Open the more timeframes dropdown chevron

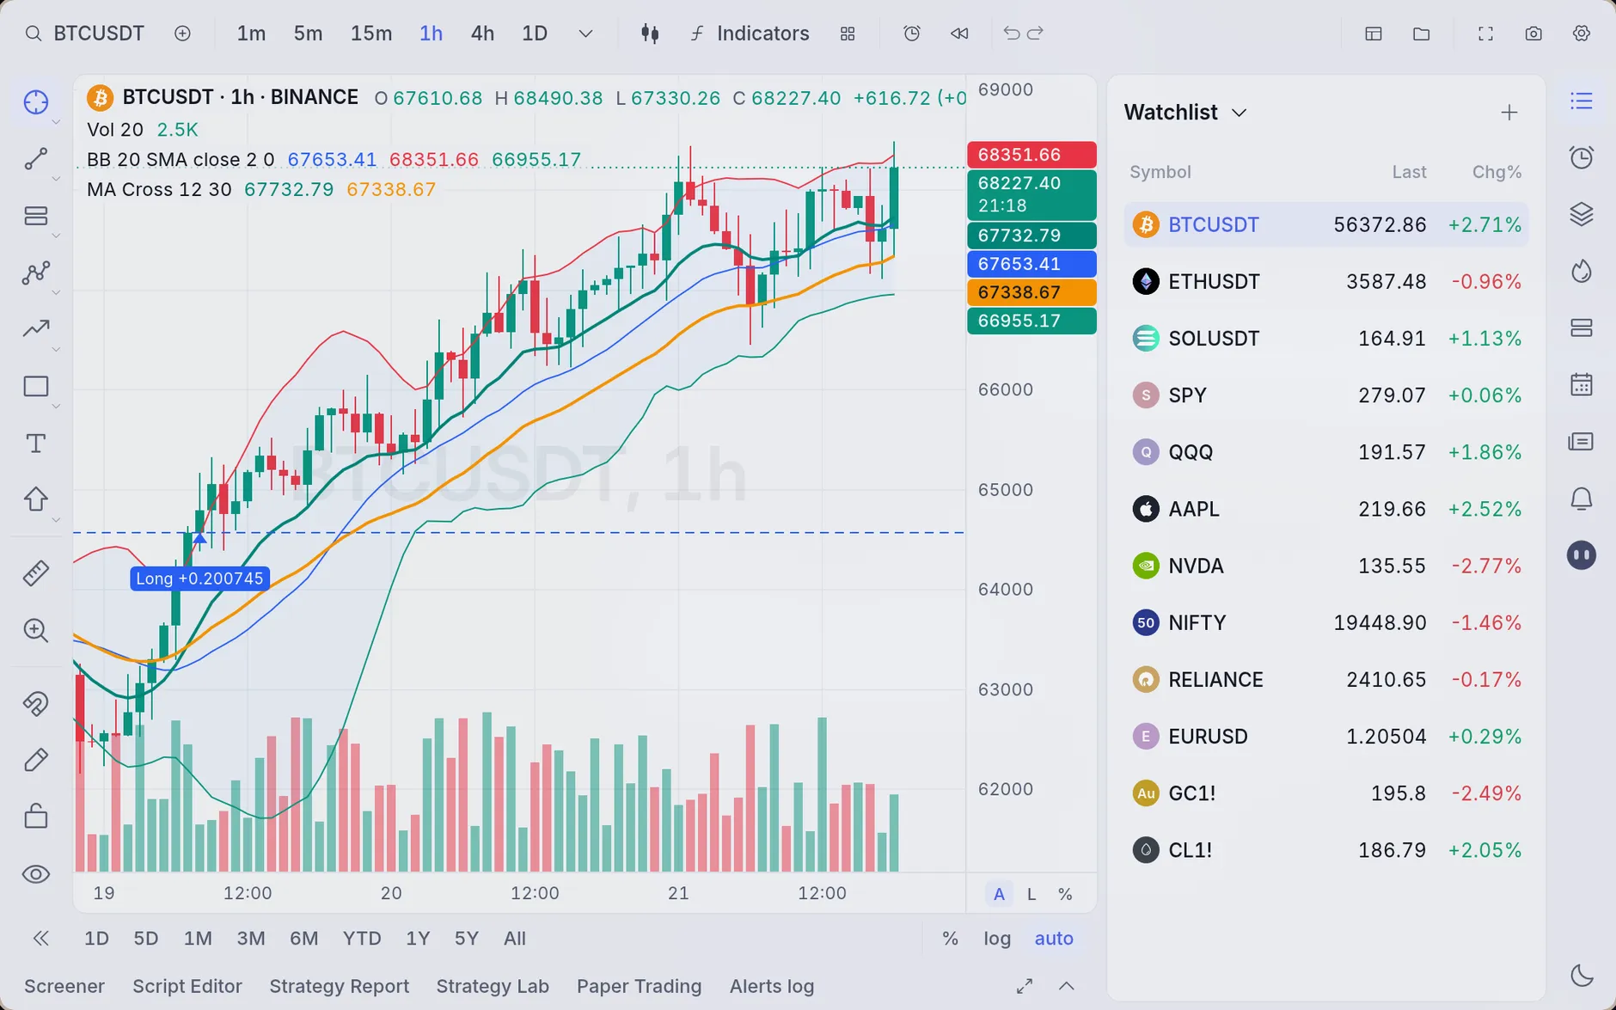(585, 34)
